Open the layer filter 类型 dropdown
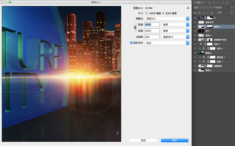This screenshot has width=235, height=146. coord(199,3)
